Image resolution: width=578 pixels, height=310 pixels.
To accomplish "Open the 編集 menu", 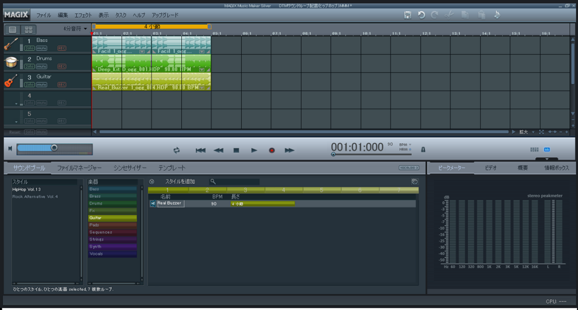I will (x=63, y=15).
